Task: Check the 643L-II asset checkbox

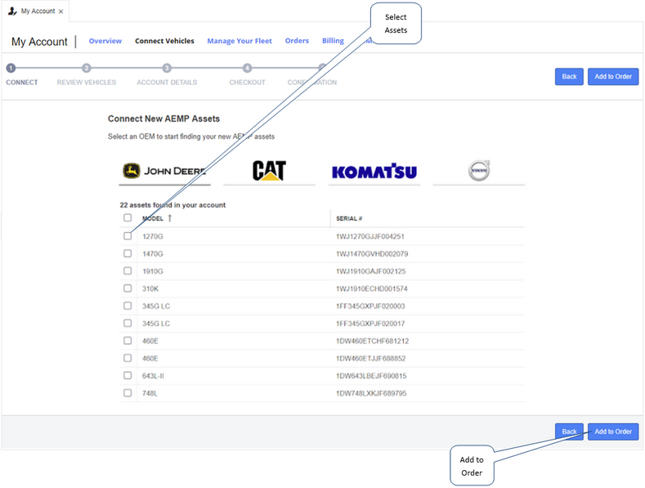Action: click(x=128, y=375)
